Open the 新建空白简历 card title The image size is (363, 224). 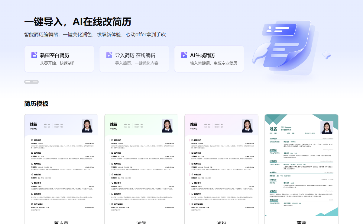click(x=55, y=55)
